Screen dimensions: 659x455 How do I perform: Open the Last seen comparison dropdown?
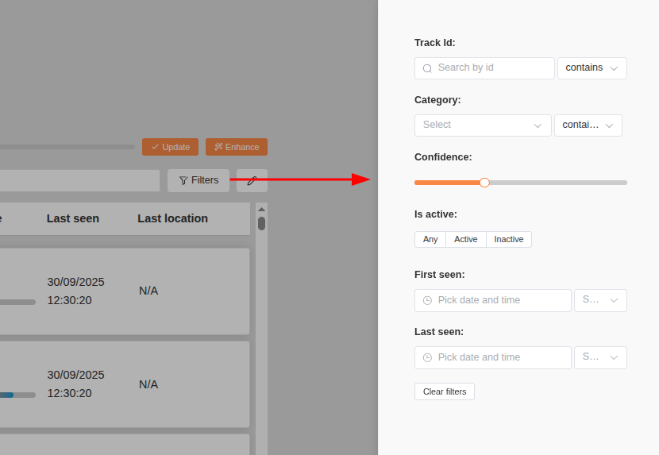pos(600,357)
